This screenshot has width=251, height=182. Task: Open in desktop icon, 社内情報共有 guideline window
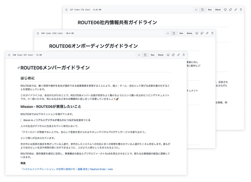click(x=225, y=10)
